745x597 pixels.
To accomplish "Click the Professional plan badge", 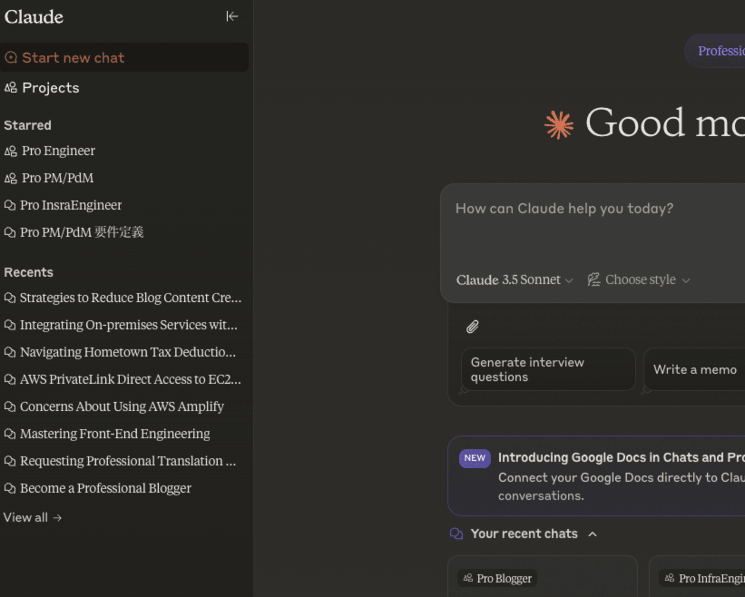I will (714, 51).
